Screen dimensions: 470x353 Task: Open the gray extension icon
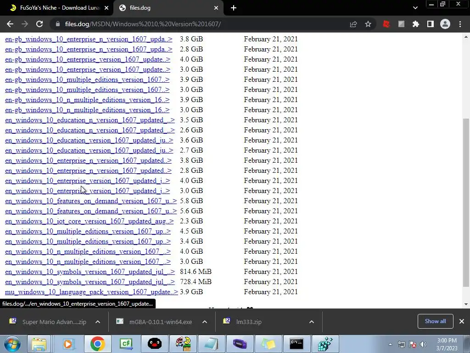401,24
